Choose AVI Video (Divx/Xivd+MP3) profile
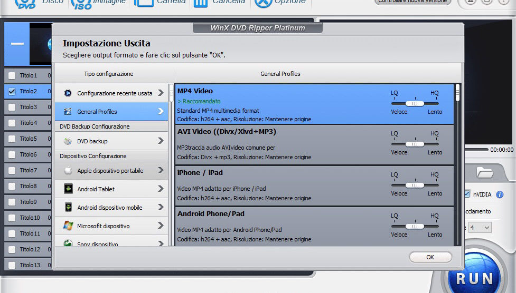This screenshot has height=293, width=516. point(314,144)
